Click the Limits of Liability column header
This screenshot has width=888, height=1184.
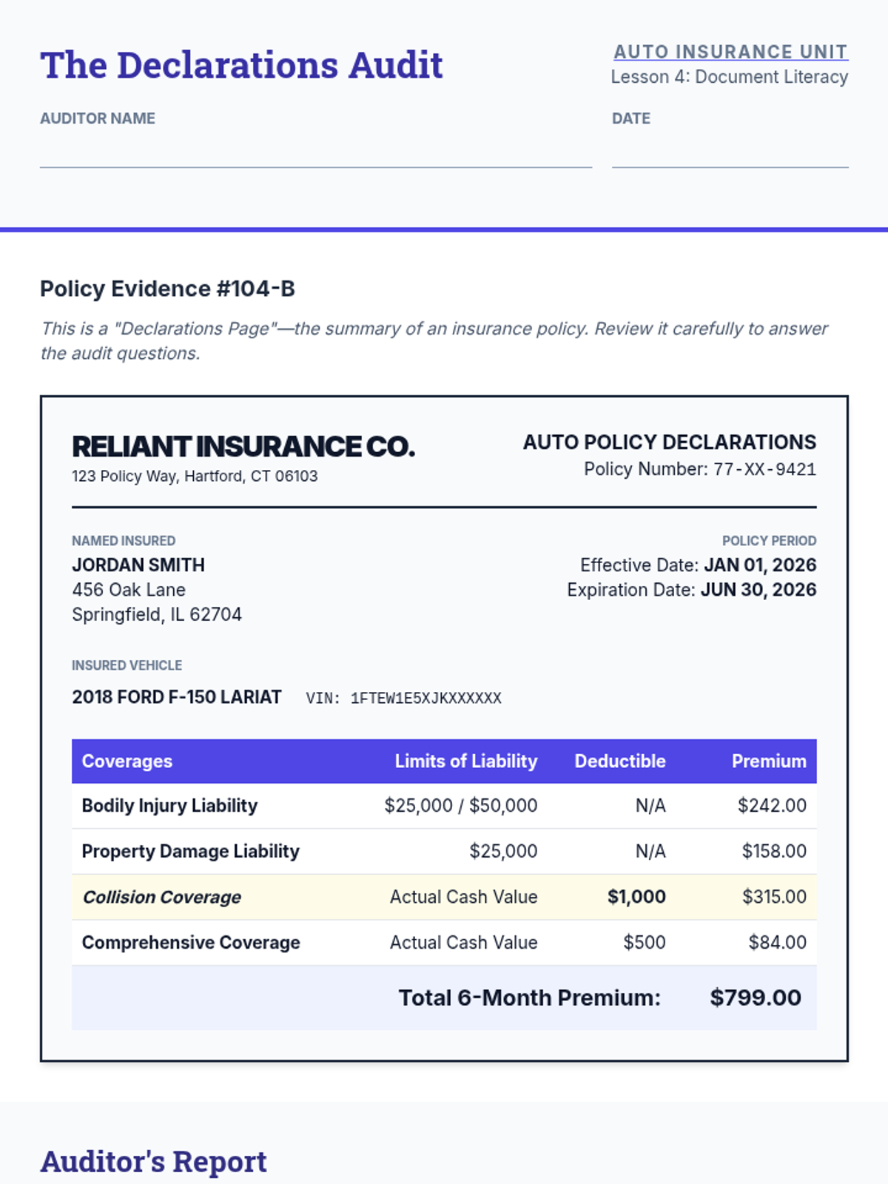click(465, 761)
